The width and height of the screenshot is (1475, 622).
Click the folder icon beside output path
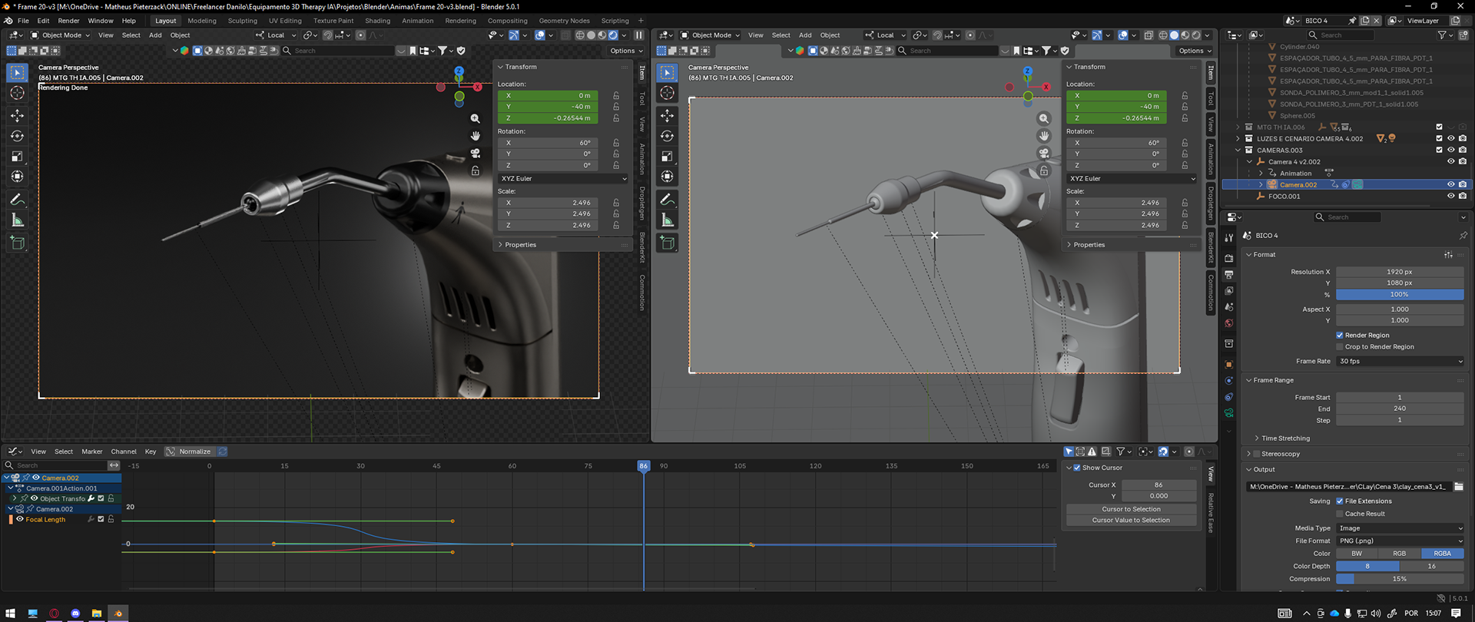(1458, 487)
